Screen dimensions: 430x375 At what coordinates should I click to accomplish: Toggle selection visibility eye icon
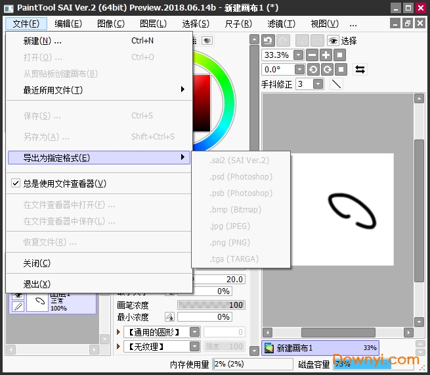(333, 41)
